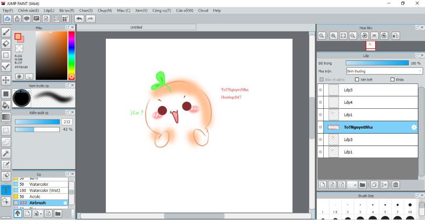Rotate canvas right in navigator
Image resolution: width=425 pixels, height=220 pixels.
384,36
